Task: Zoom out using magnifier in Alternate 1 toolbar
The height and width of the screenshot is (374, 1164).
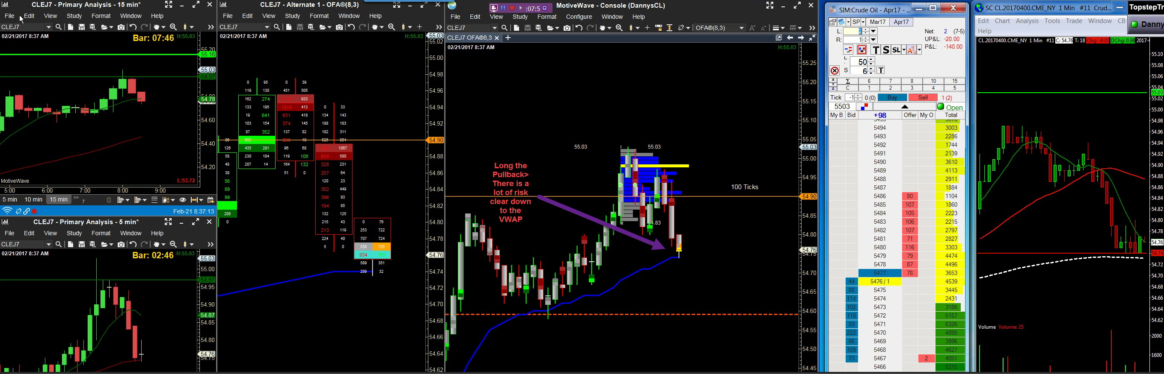Action: 392,27
